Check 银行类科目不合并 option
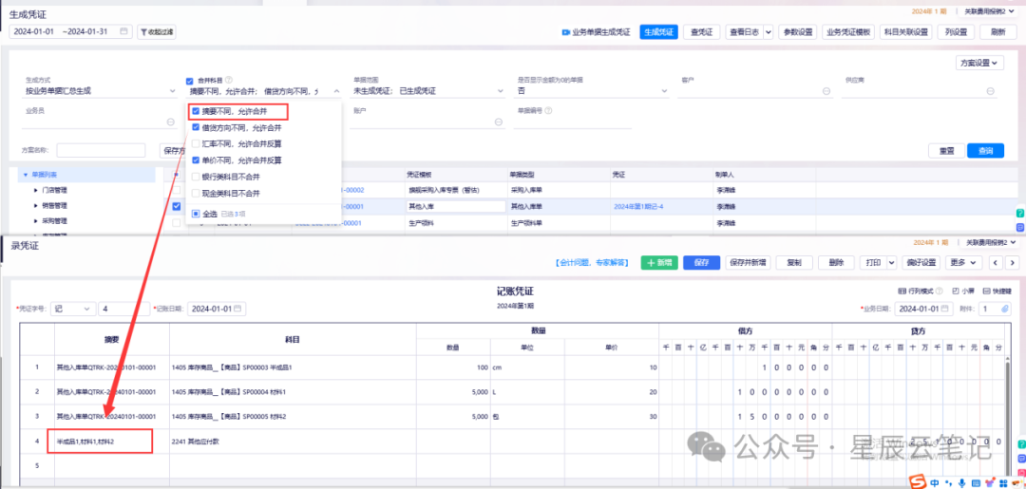The image size is (1026, 489). 196,177
